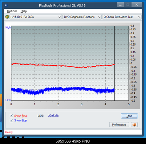Click the Ready status text

9,132
